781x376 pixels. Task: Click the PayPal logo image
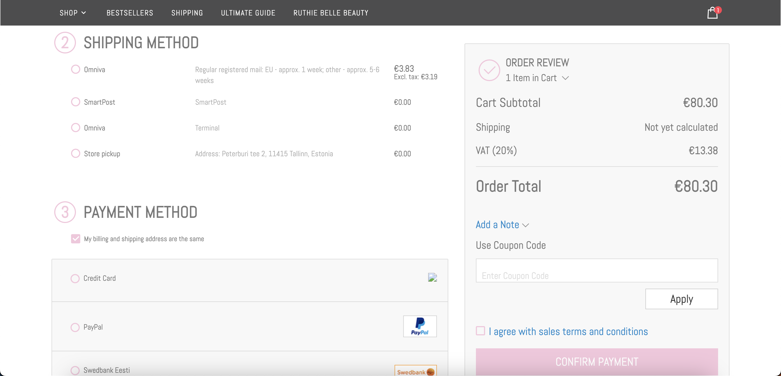pyautogui.click(x=420, y=326)
